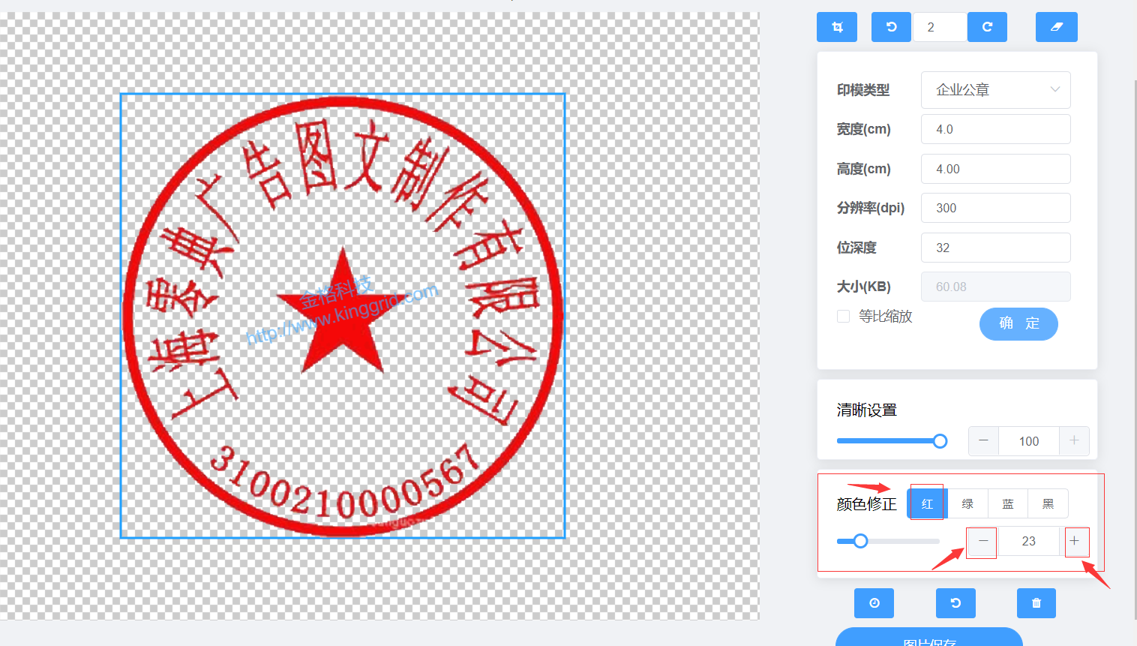The width and height of the screenshot is (1137, 646).
Task: Switch color correction to 蓝
Action: 1008,504
